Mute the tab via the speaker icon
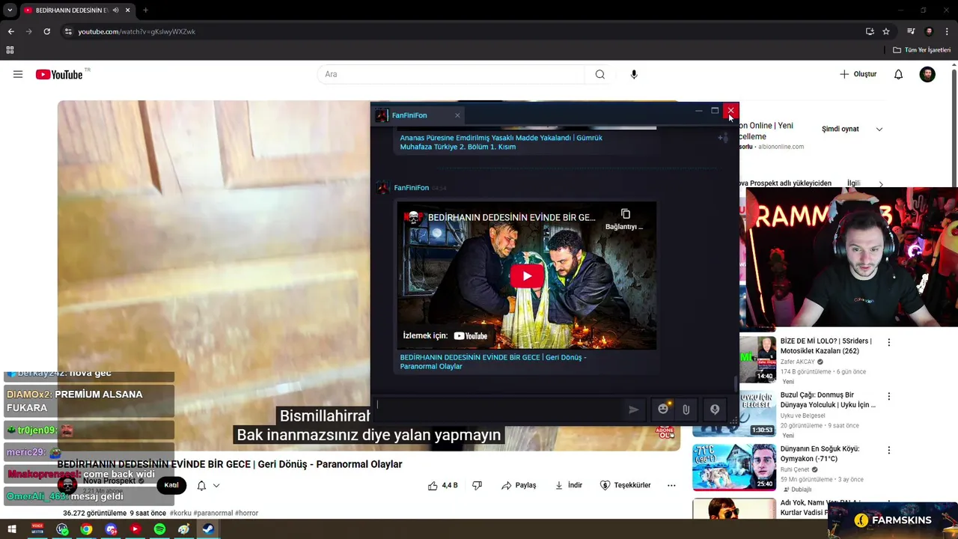The width and height of the screenshot is (958, 539). pos(115,10)
